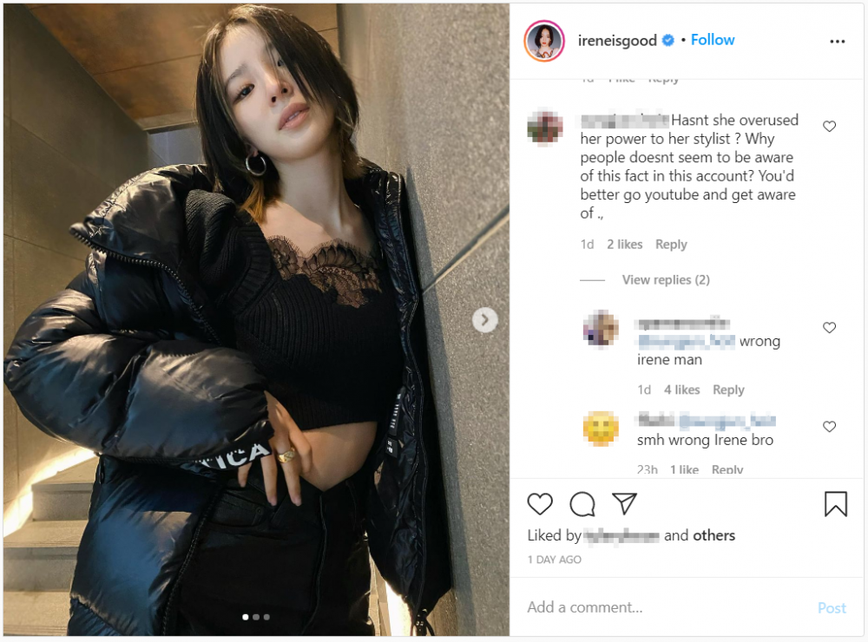Image resolution: width=868 pixels, height=642 pixels.
Task: Reply to the stylist comment
Action: (671, 244)
